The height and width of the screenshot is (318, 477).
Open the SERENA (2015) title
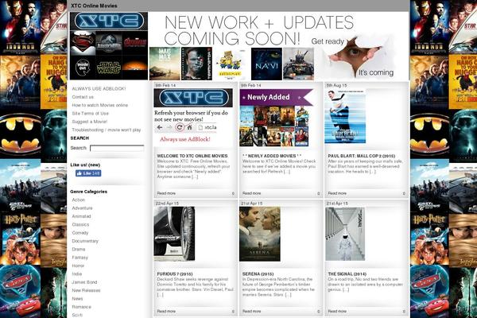click(x=258, y=273)
